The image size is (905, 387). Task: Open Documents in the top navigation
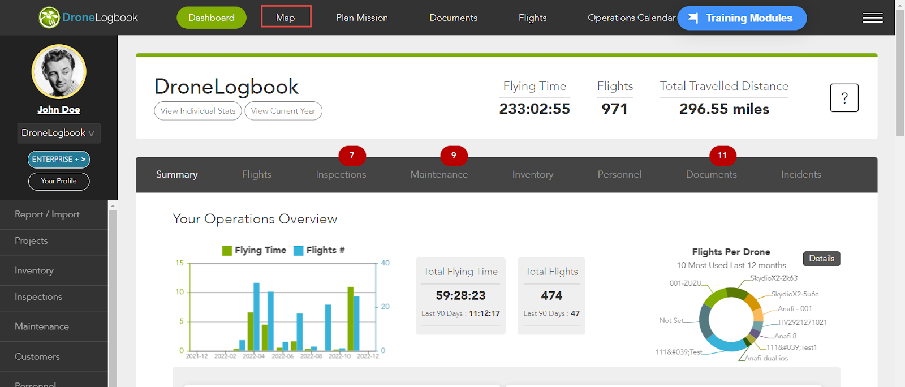pyautogui.click(x=453, y=18)
